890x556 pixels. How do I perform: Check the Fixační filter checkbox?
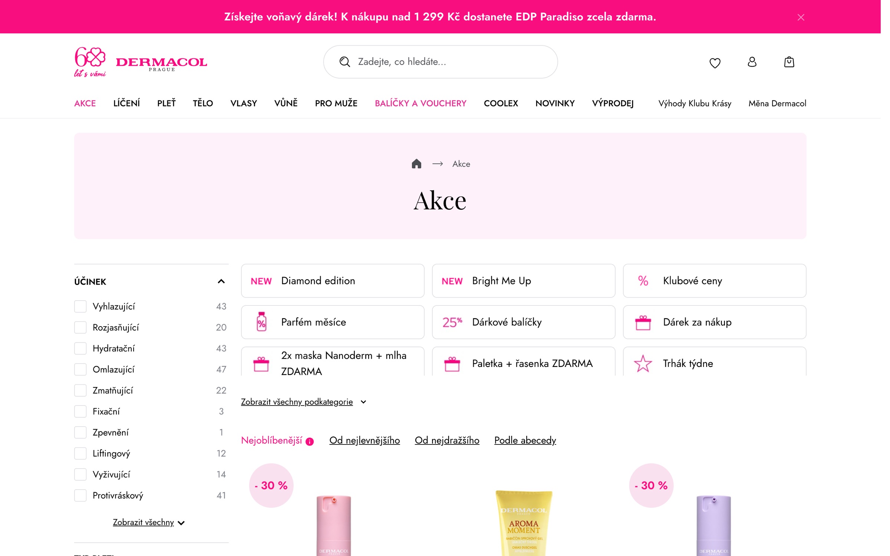click(80, 411)
